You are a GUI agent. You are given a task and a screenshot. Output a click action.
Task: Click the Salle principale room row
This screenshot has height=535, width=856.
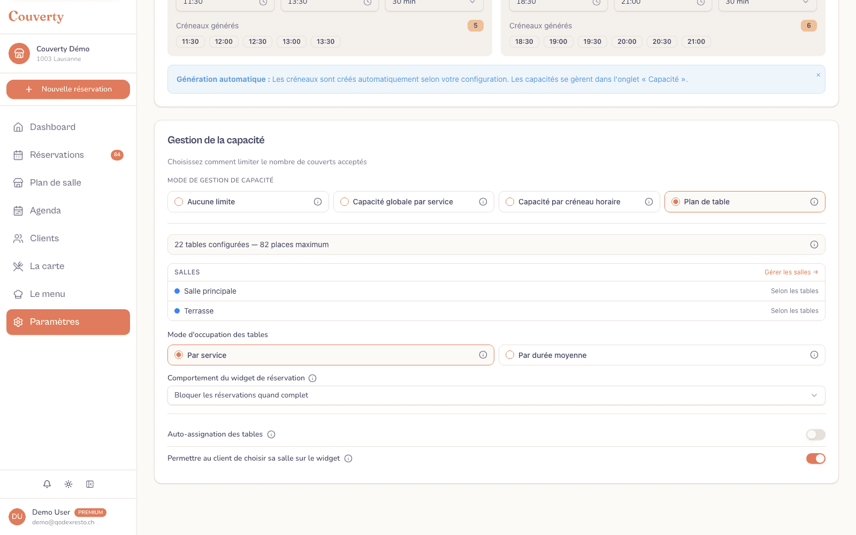(496, 291)
